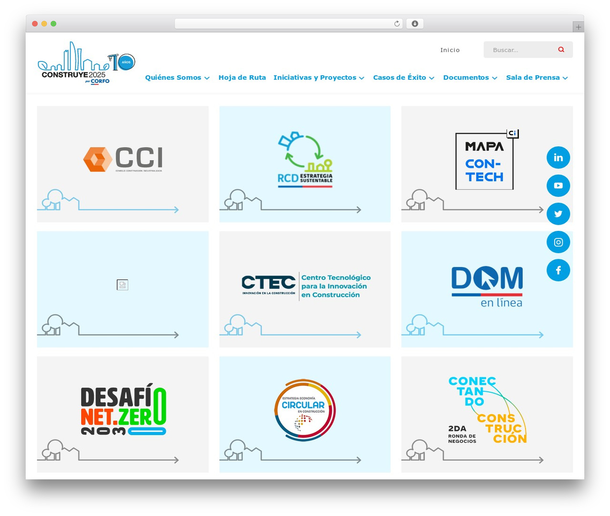The image size is (610, 516).
Task: Open the Desafío Net.Zero 2030 card
Action: pyautogui.click(x=123, y=415)
